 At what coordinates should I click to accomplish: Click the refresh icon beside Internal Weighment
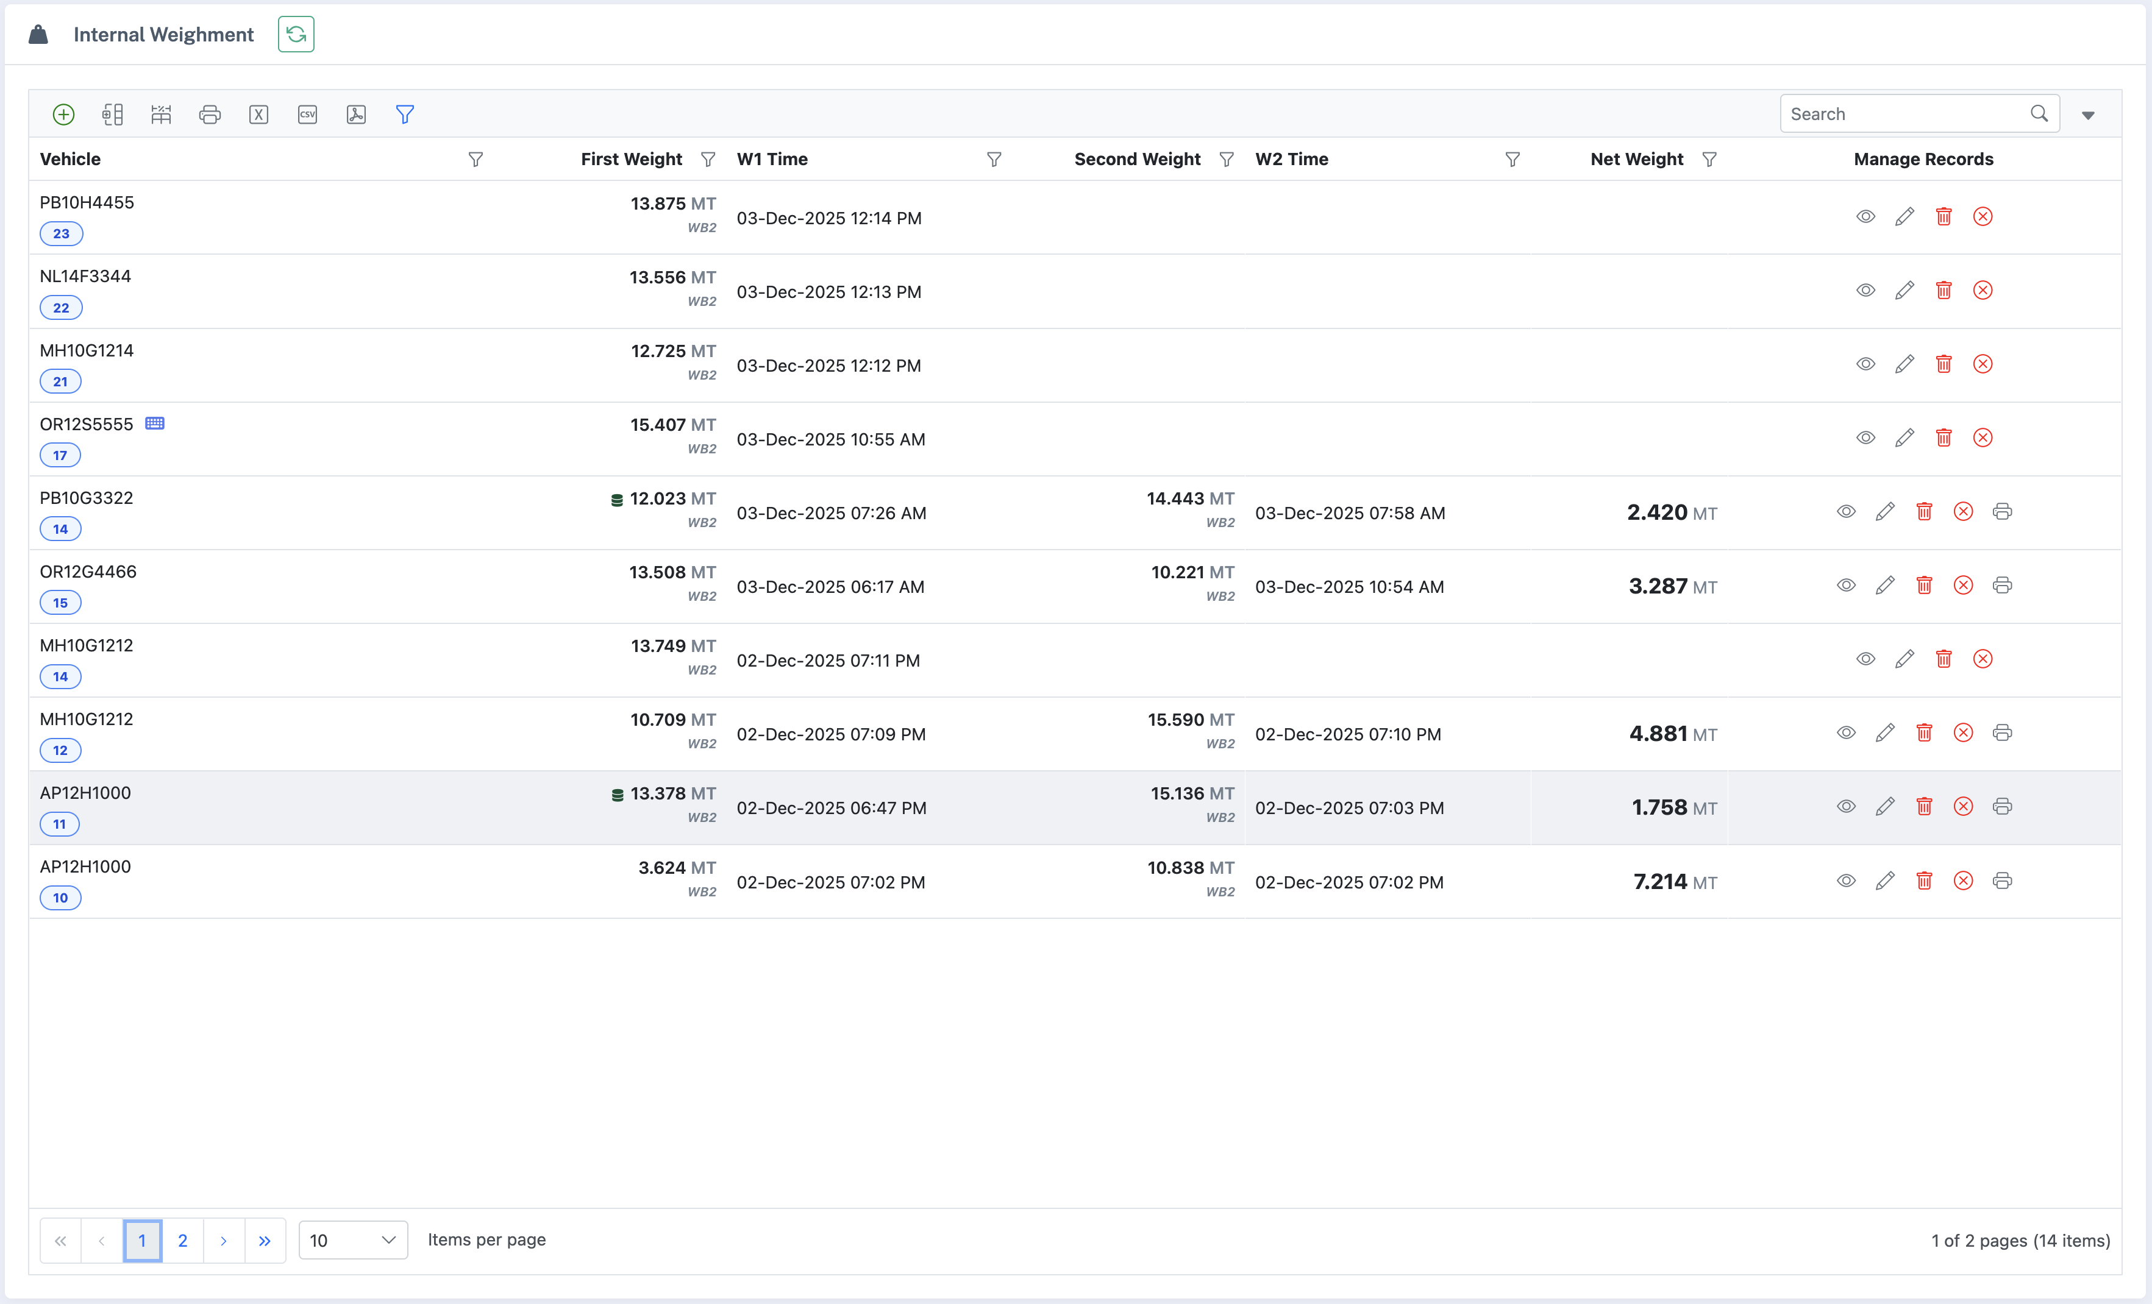[296, 34]
